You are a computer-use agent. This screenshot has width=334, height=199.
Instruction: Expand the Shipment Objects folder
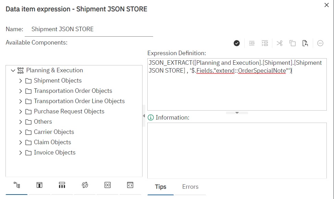[21, 81]
